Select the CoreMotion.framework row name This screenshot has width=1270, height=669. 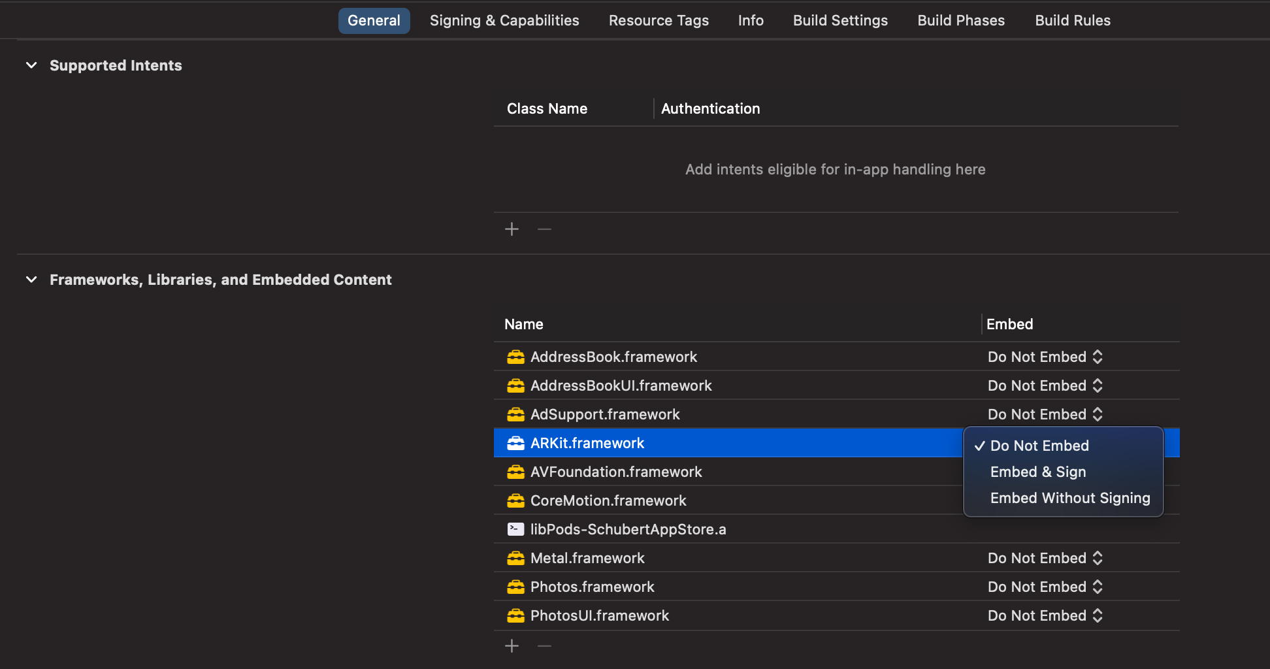(x=608, y=500)
